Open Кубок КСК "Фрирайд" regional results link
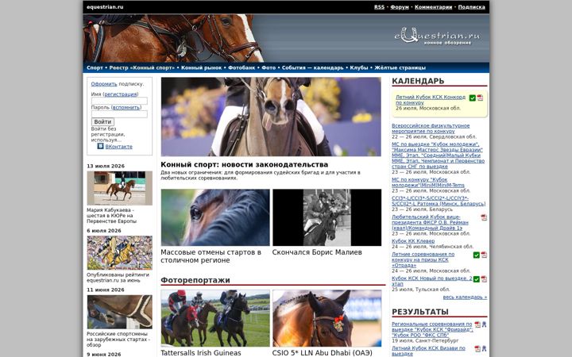 (x=432, y=329)
